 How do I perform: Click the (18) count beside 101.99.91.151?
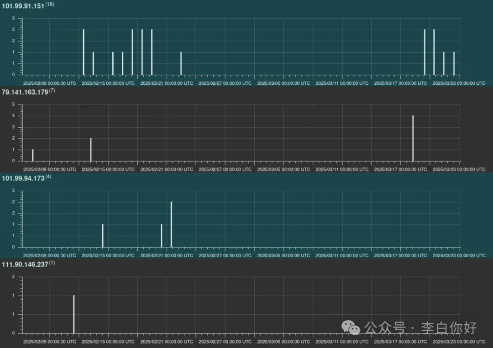pyautogui.click(x=50, y=4)
